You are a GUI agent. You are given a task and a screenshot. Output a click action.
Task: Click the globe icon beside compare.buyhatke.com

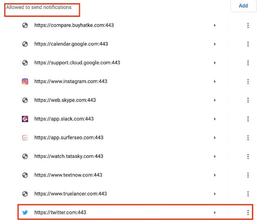click(x=25, y=25)
